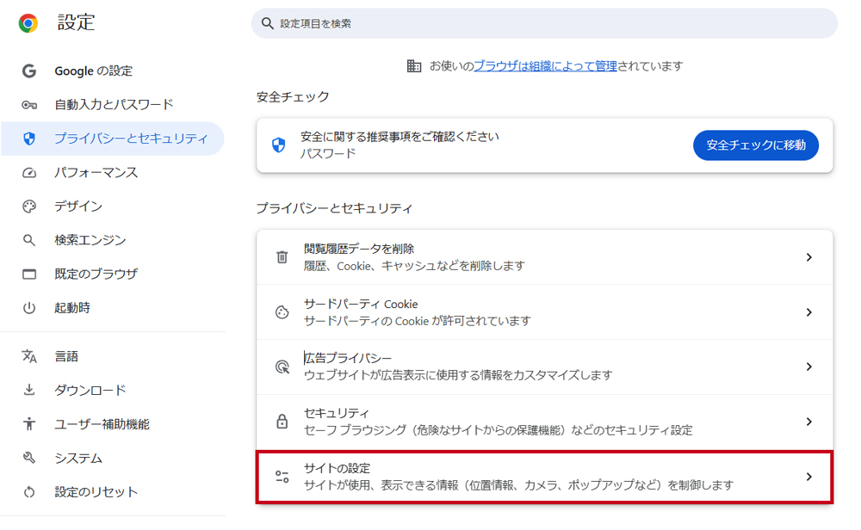
Task: Click the trash can icon for 閲覧履歴データを削除
Action: coord(282,256)
